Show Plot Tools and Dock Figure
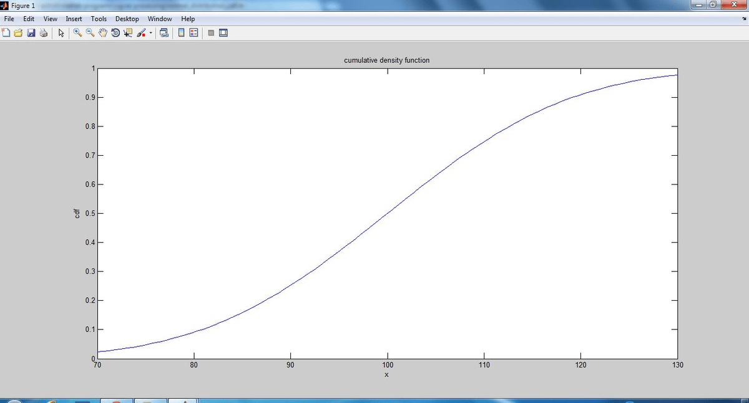 click(223, 32)
